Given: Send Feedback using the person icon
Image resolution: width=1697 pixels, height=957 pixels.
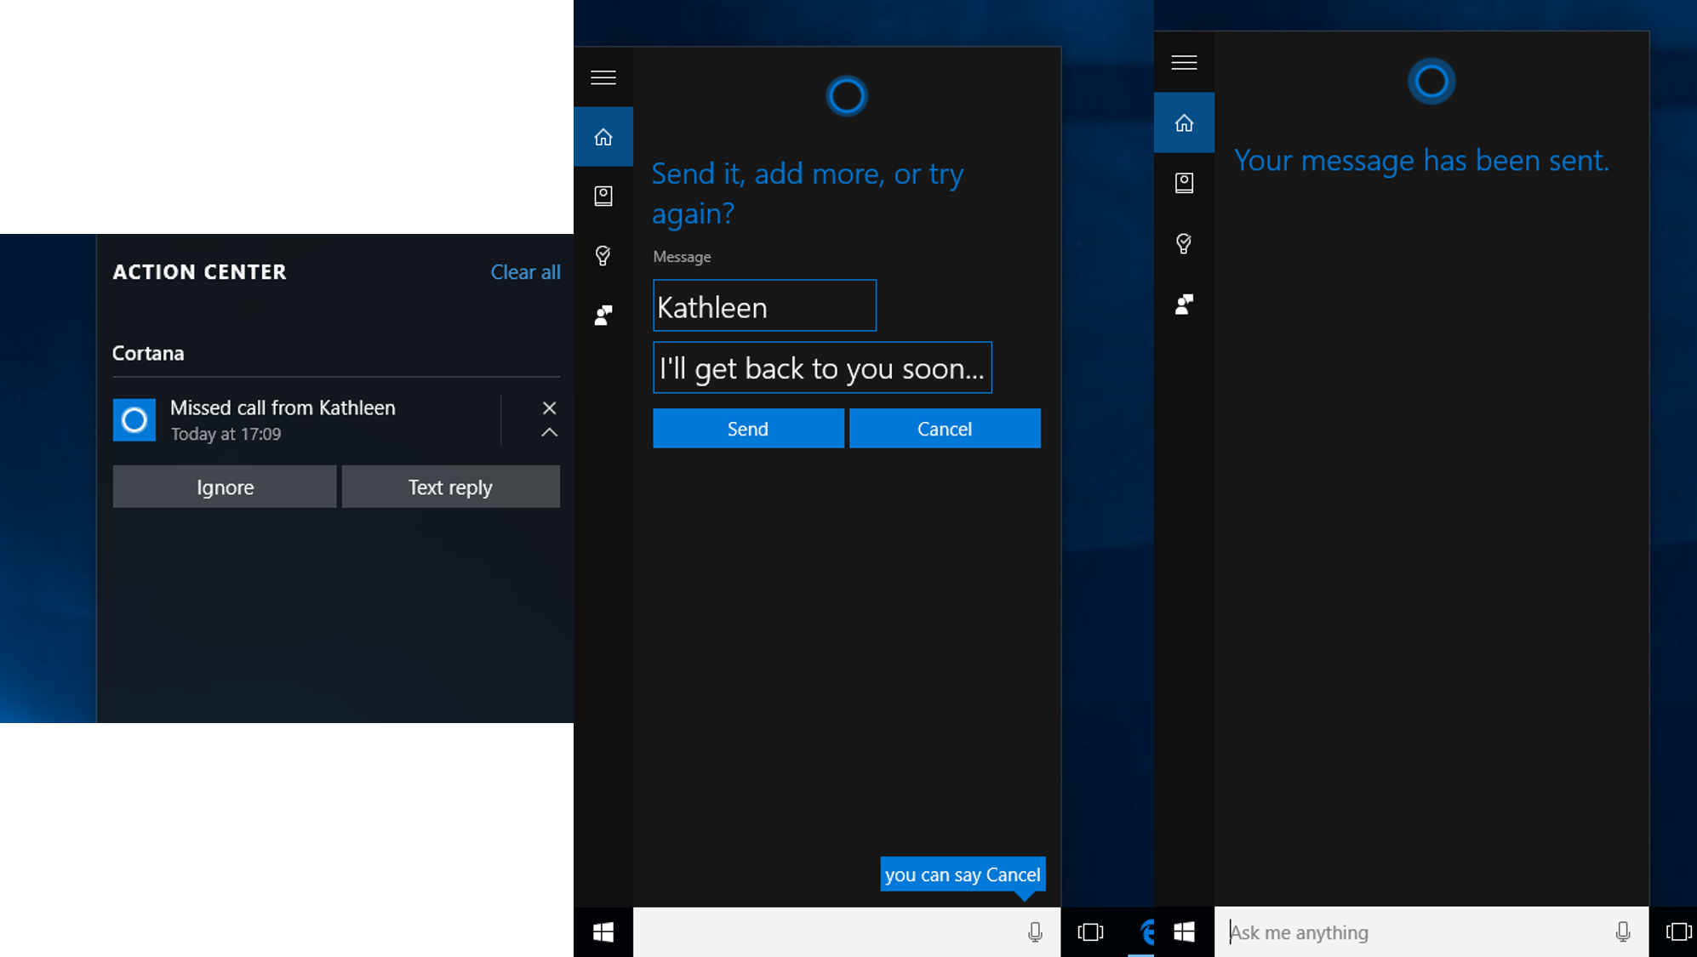Looking at the screenshot, I should click(603, 315).
